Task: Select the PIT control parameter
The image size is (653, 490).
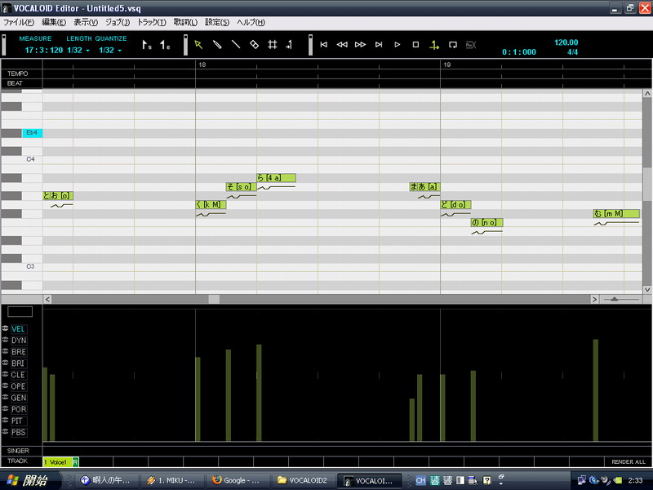Action: (17, 421)
